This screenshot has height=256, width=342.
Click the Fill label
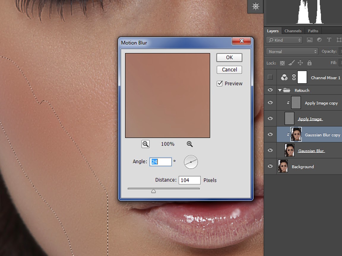pyautogui.click(x=333, y=63)
